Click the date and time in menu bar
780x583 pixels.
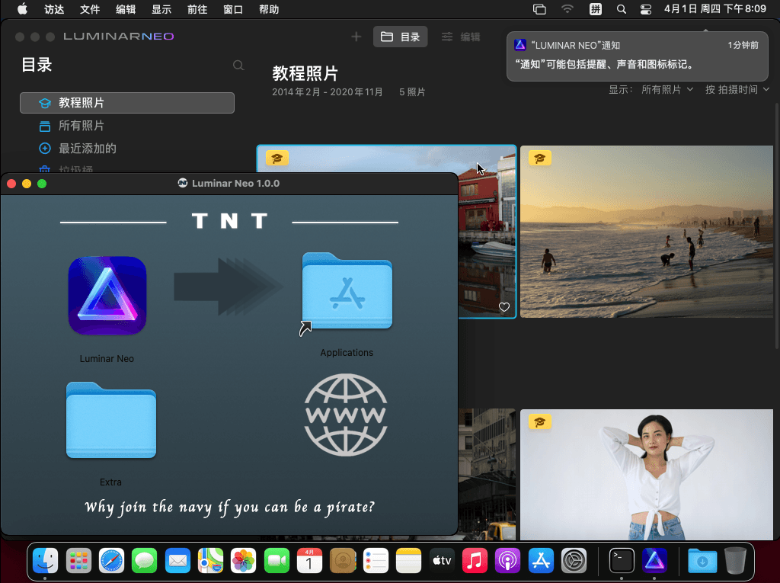(714, 9)
